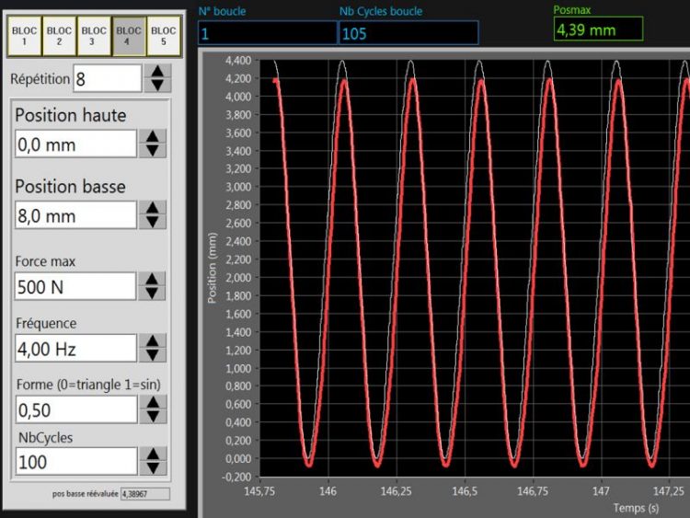Switch to the BLOC 3 tab
The width and height of the screenshot is (690, 518).
[x=94, y=36]
